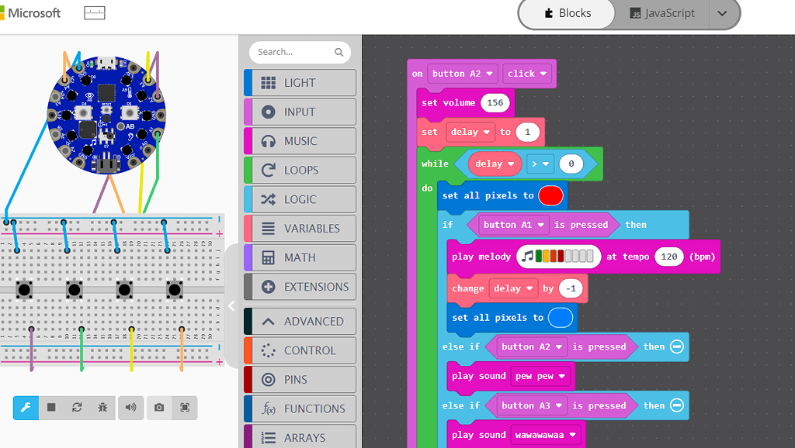The width and height of the screenshot is (795, 448).
Task: Open the EXTENSIONS category
Action: 300,287
